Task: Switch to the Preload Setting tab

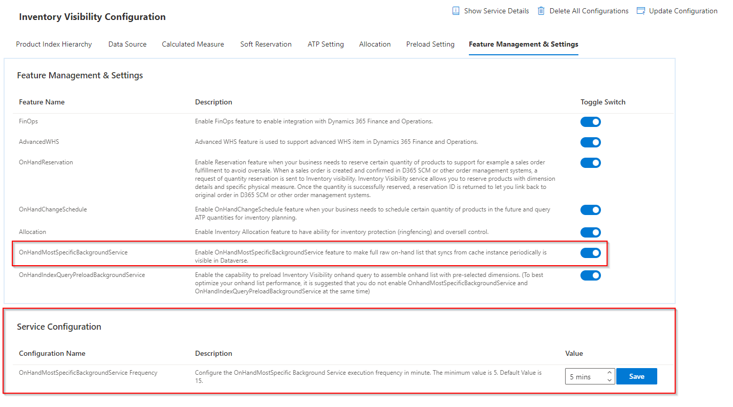Action: tap(430, 44)
